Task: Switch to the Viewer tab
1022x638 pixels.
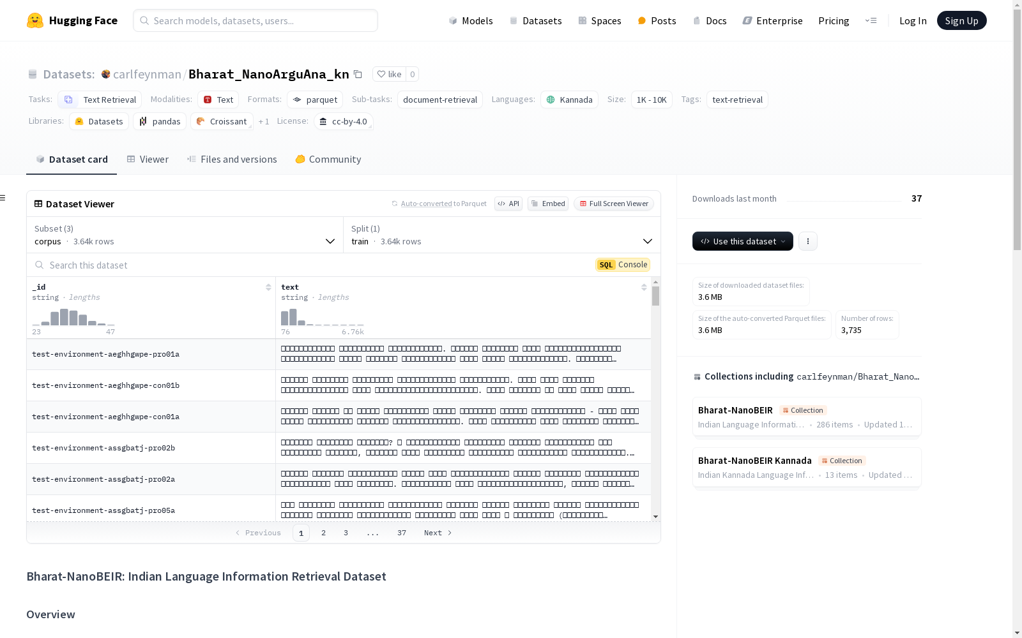Action: (148, 159)
